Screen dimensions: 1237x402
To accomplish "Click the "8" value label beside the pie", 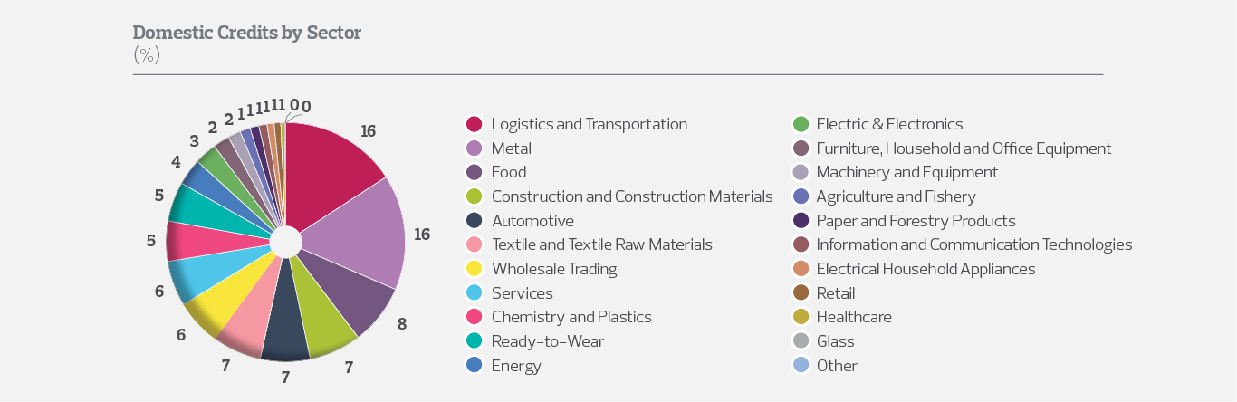I will click(x=401, y=323).
